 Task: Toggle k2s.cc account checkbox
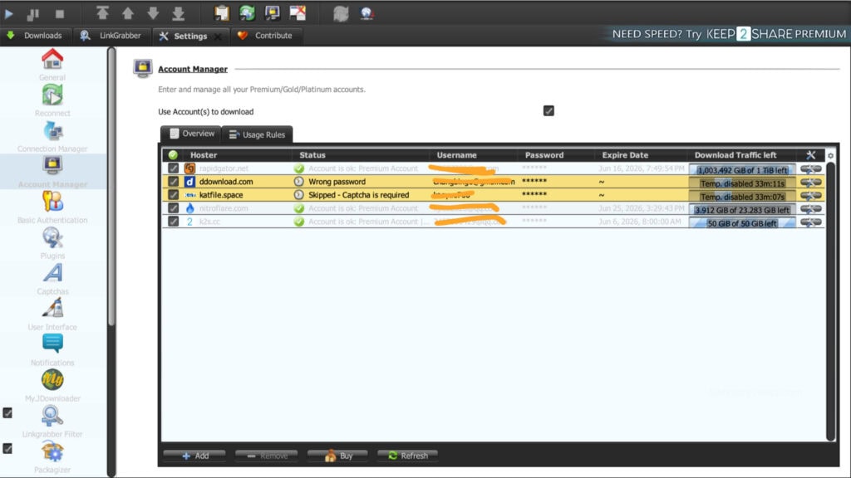[x=173, y=221]
